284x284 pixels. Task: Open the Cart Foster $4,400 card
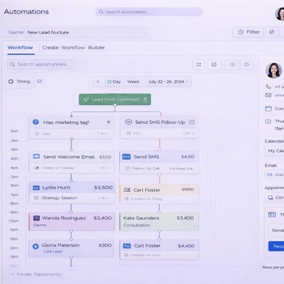click(x=159, y=250)
